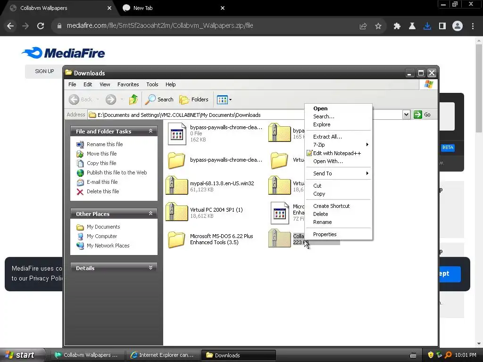Screen dimensions: 483x362
Task: Click the Explorer Up folder icon
Action: (x=133, y=99)
